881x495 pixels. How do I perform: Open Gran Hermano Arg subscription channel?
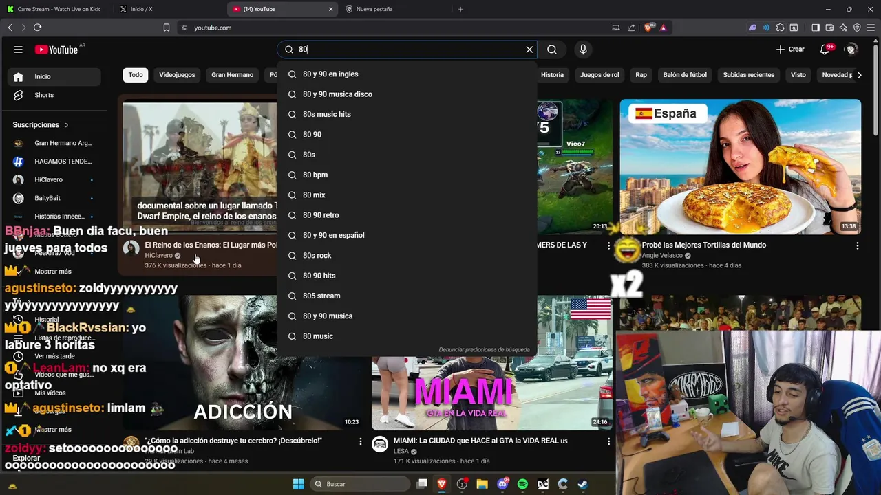54,143
